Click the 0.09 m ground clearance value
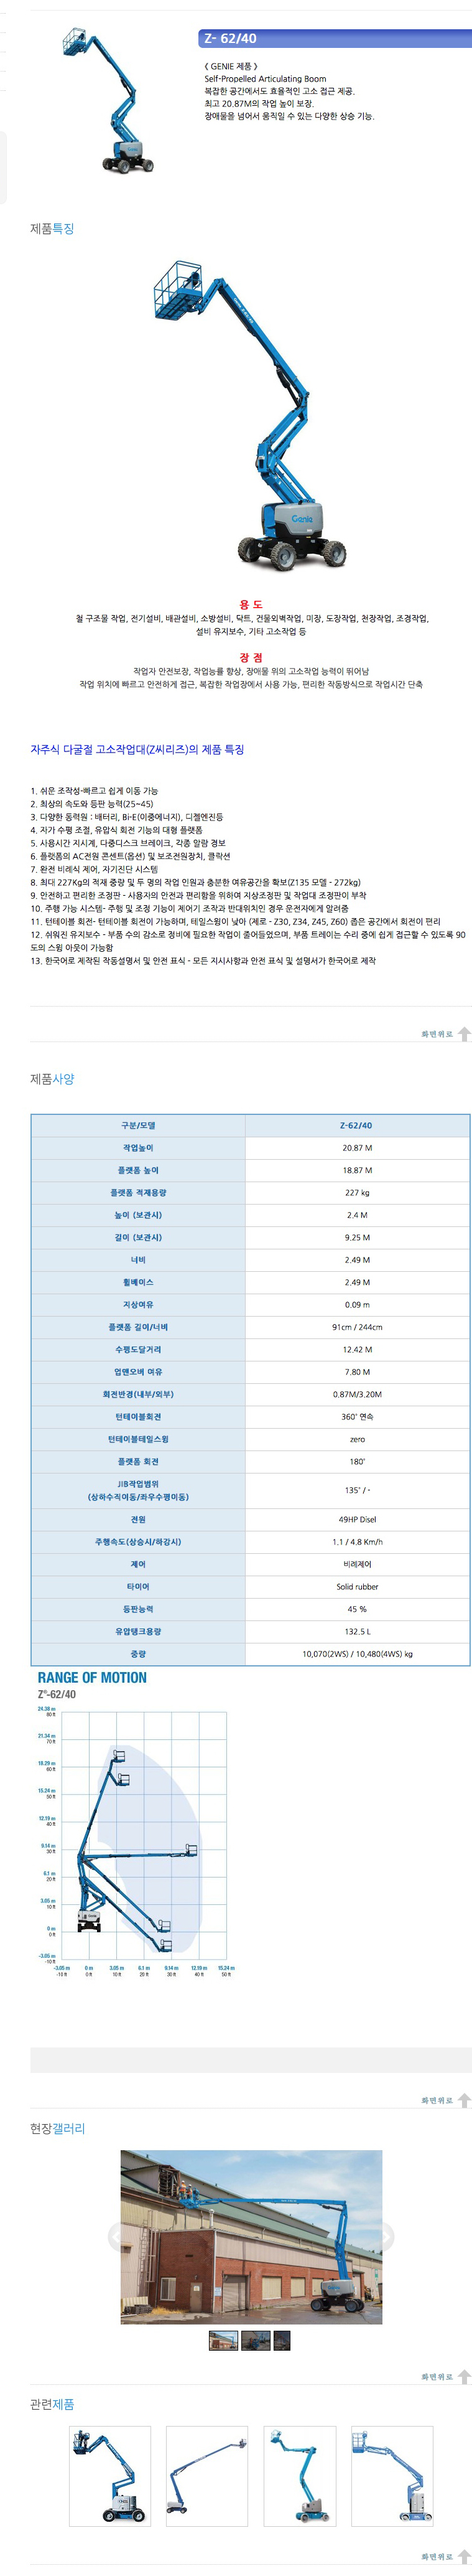472x2576 pixels. tap(357, 1304)
